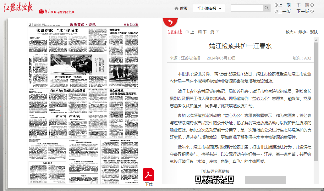Viewport: 324px width, 191px height.
Task: Open article 靖江检察共护一江春水 on page image
Action: click(68, 77)
